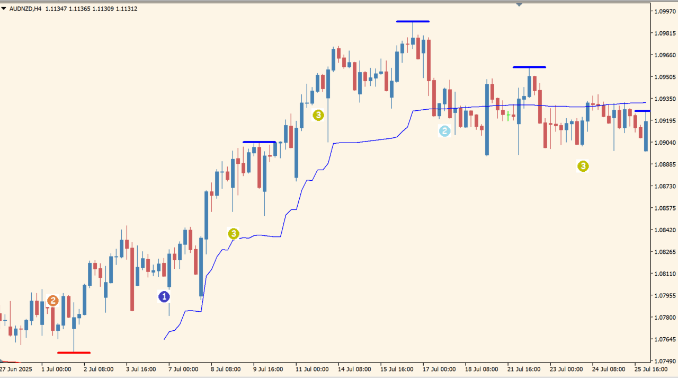Screen dimensions: 678x378
Task: Click yellow 3 marker below the 24 Jul candles
Action: [x=583, y=166]
